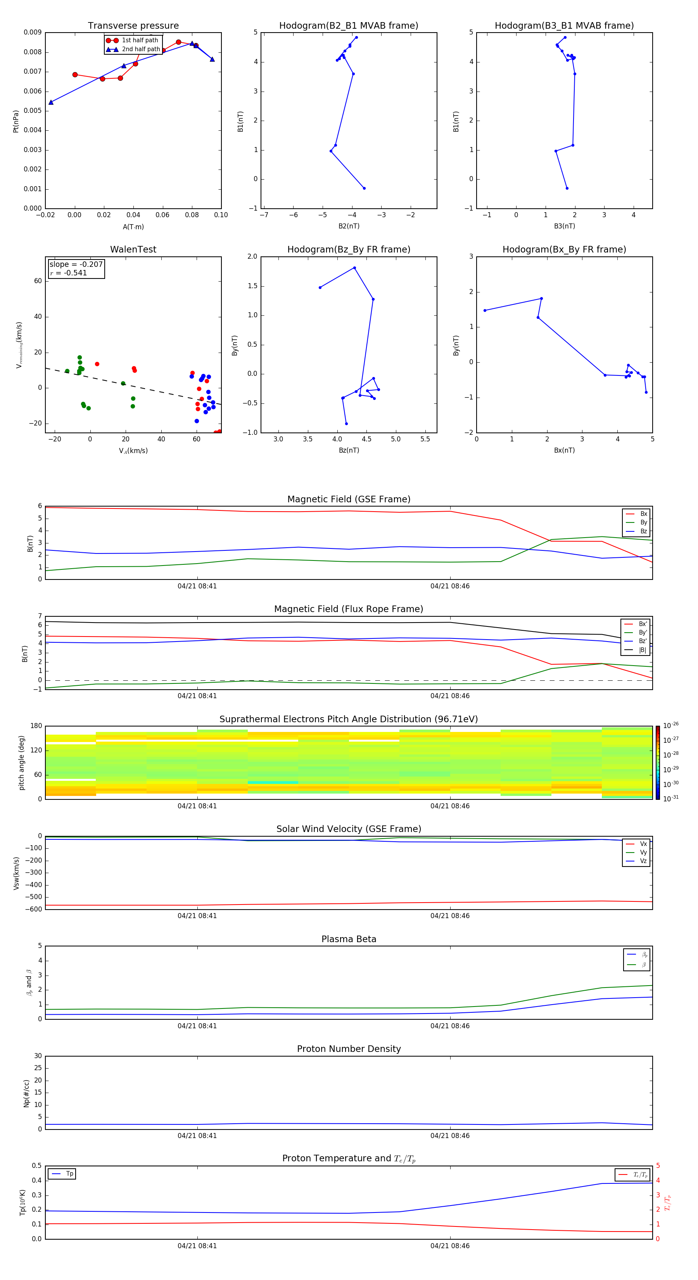This screenshot has width=698, height=1280.
Task: Click the "WalenTest" plot title
Action: point(133,249)
